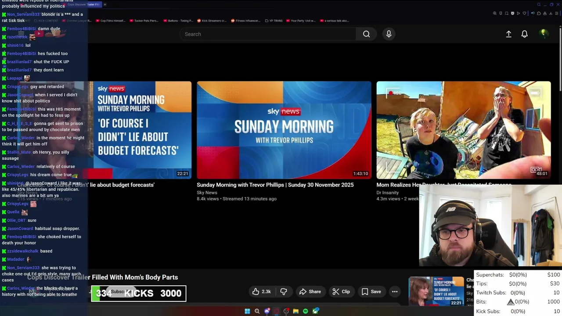Create a Clip of the video
This screenshot has width=562, height=316.
tap(341, 291)
